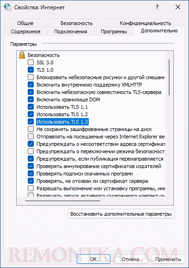
Task: Confirm with the OK button
Action: pos(93,259)
